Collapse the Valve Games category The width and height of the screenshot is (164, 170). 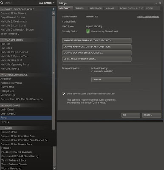[3, 105]
